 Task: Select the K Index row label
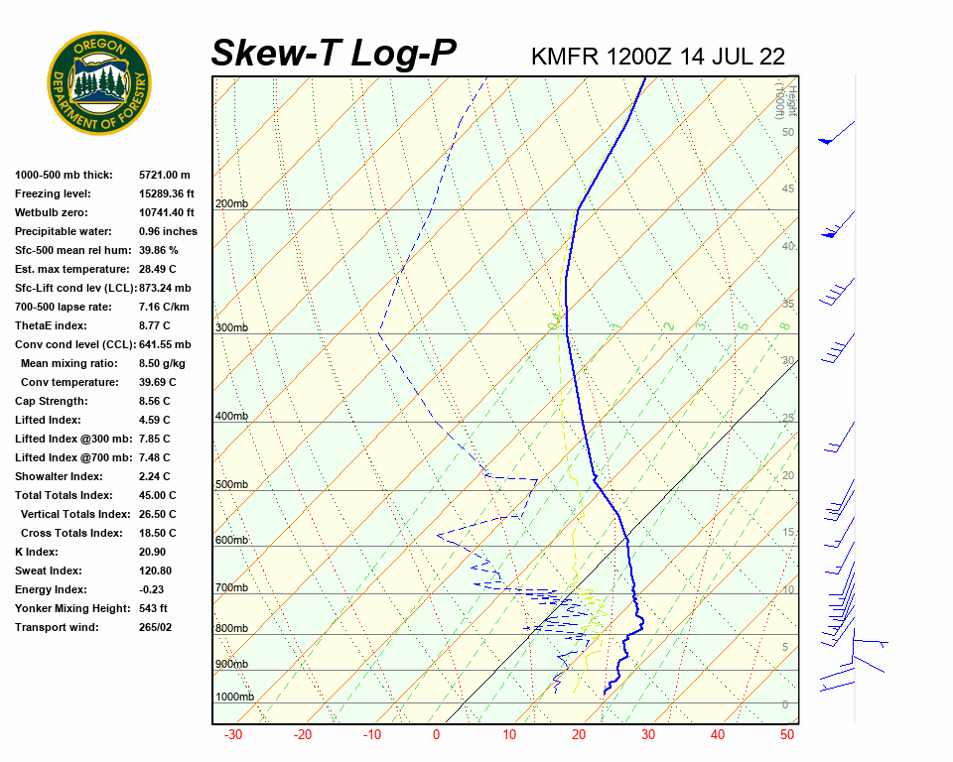pos(36,552)
